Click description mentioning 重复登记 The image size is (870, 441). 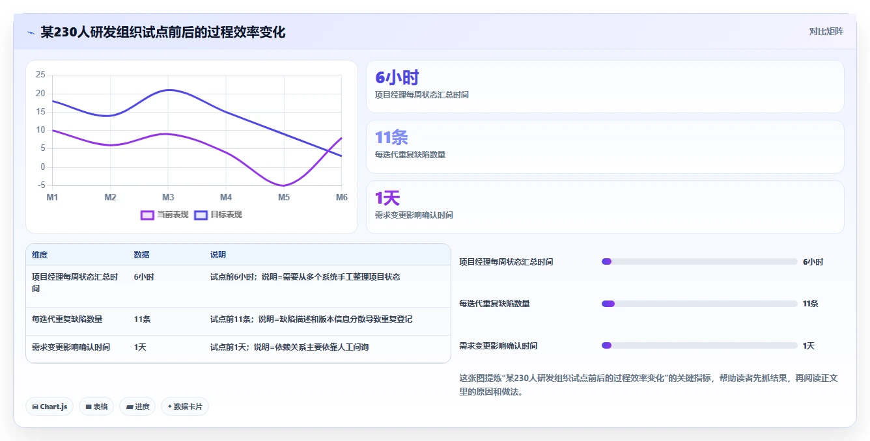tap(311, 319)
